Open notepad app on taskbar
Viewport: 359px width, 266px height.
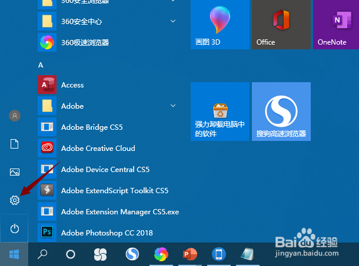click(x=247, y=254)
